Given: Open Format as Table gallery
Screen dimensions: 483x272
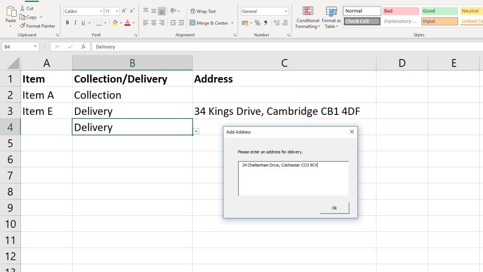Looking at the screenshot, I should (331, 18).
